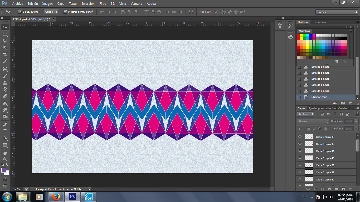Select the Path Selection arrow tool
Screen dimensions: 360x202
point(5,138)
